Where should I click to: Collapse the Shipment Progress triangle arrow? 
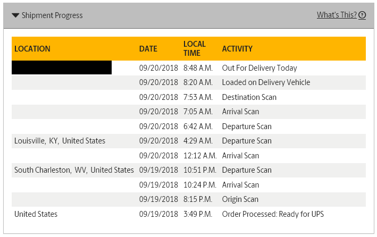tap(15, 15)
